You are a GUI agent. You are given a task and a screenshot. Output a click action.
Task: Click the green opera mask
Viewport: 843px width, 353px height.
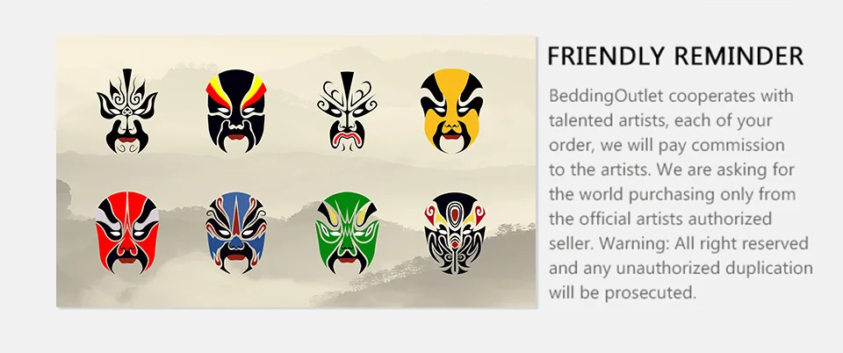348,233
